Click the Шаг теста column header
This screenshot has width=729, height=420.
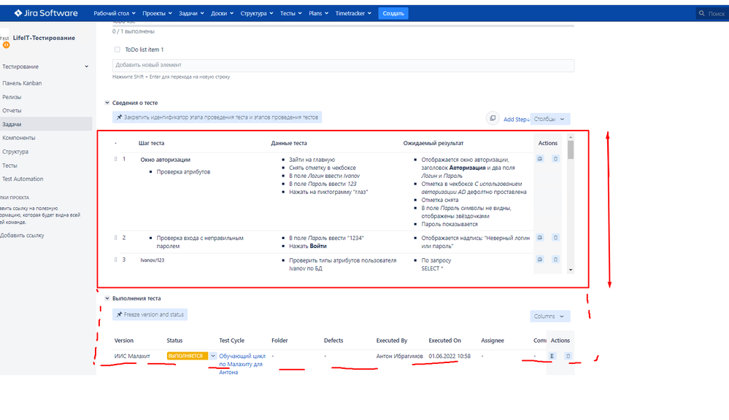click(x=151, y=143)
